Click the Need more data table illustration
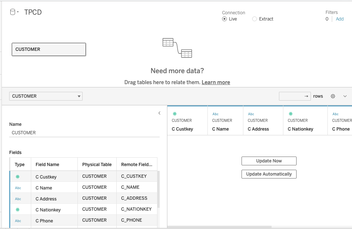This screenshot has height=229, width=352. (x=177, y=48)
